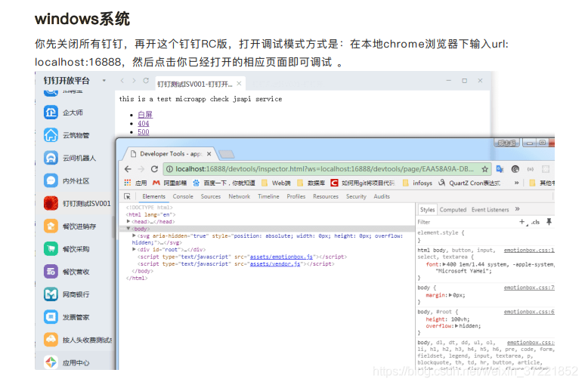This screenshot has width=585, height=385.
Task: Open the 按人头收费测试 orange icon
Action: [51, 340]
